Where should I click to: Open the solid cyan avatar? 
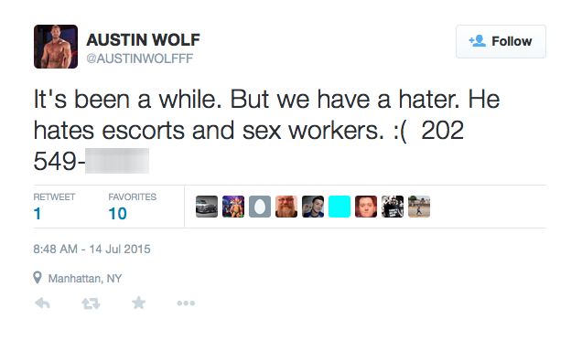339,207
